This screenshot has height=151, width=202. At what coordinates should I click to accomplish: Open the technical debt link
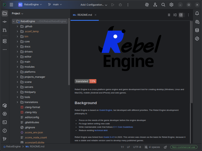[101, 130]
